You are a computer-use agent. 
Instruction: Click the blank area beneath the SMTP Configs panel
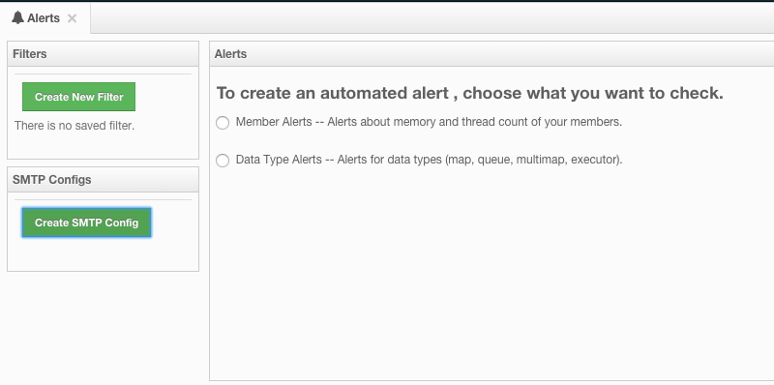point(104,328)
